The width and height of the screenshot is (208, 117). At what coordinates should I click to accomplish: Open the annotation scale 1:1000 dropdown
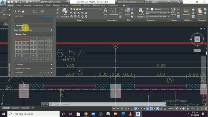click(x=171, y=109)
